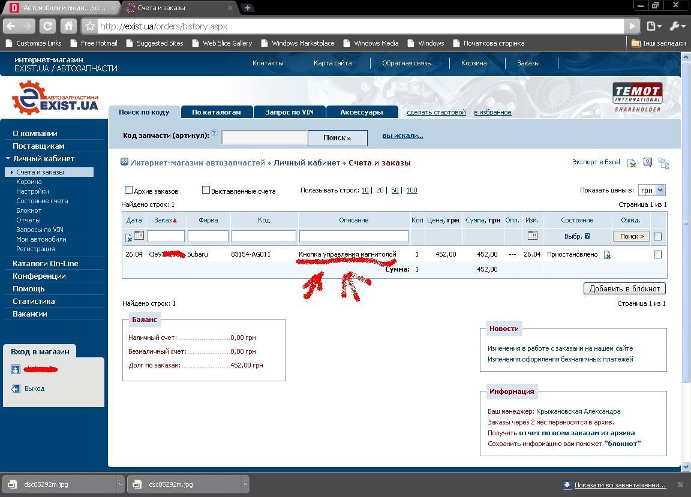Open the page menu document icon
691x497 pixels.
click(654, 26)
